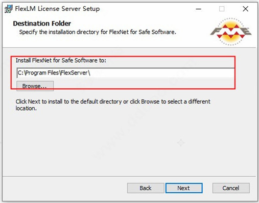Image resolution: width=259 pixels, height=203 pixels.
Task: Cancel the FlexNet installation
Action: (231, 188)
